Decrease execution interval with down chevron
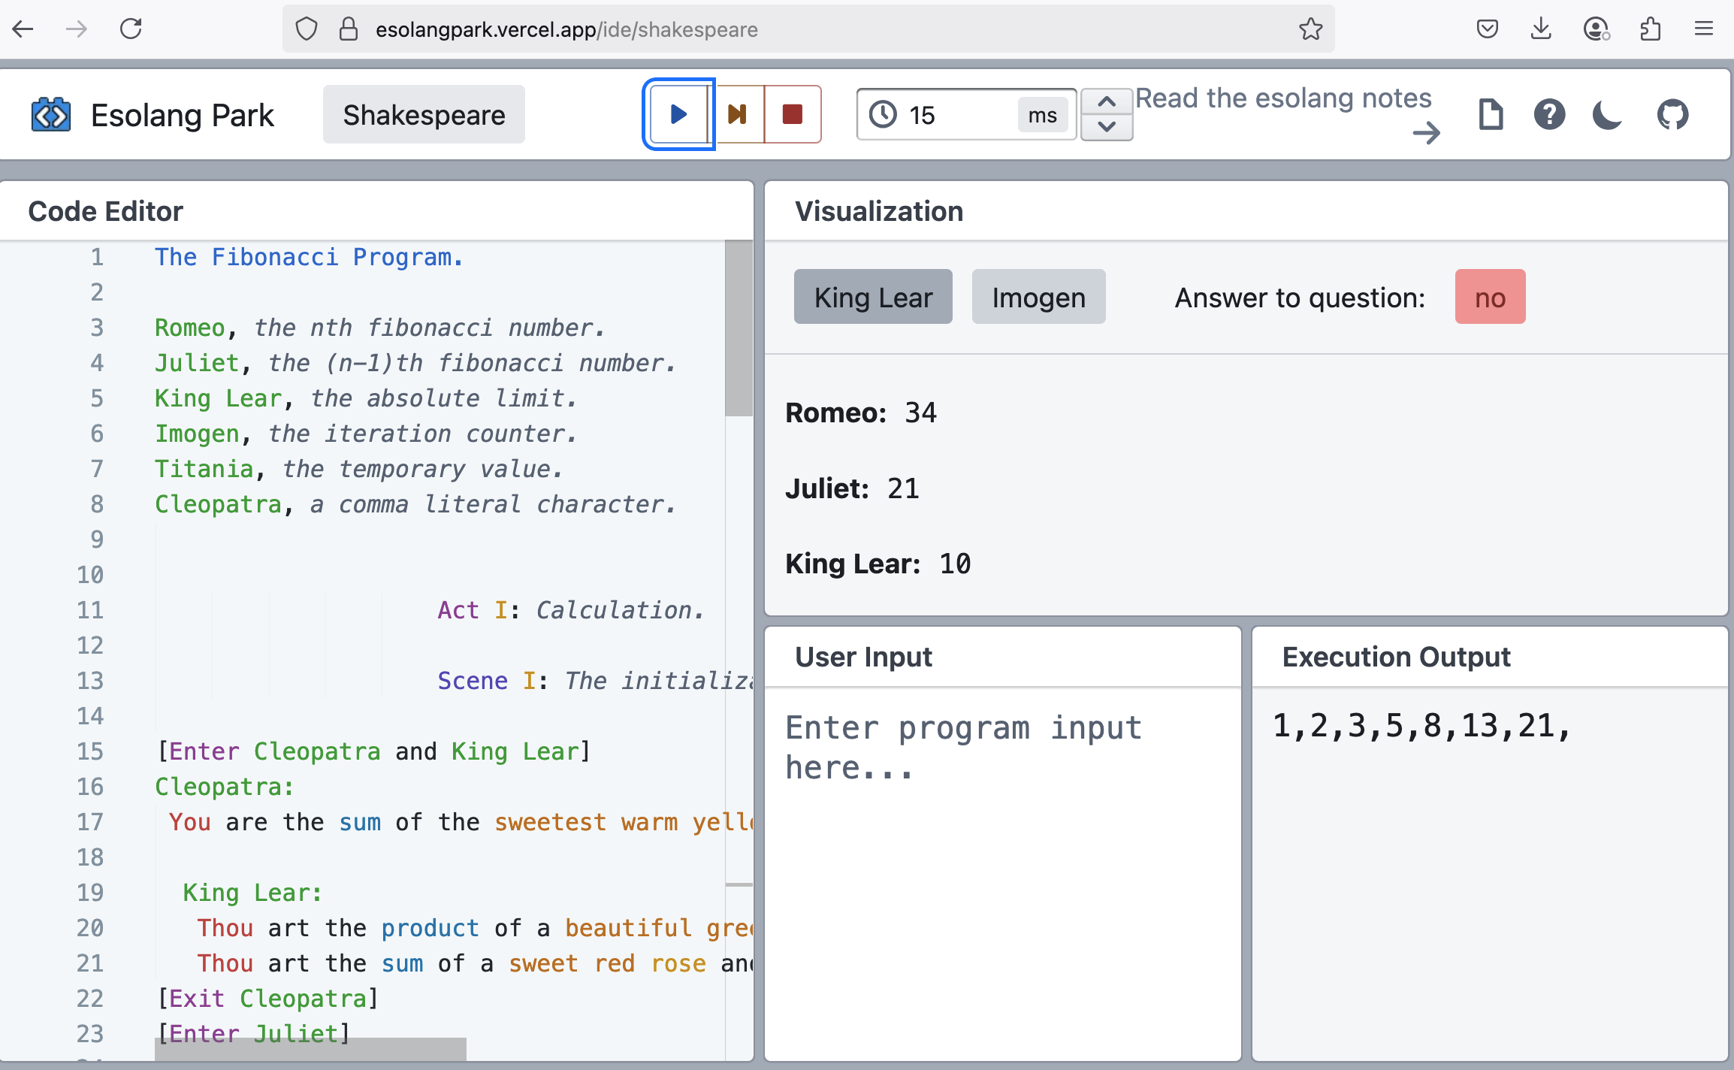The image size is (1734, 1070). tap(1107, 127)
